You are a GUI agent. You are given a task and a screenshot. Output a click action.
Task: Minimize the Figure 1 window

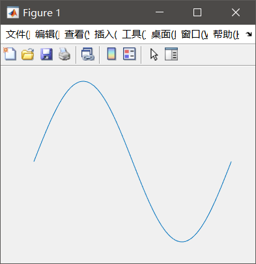pyautogui.click(x=160, y=12)
